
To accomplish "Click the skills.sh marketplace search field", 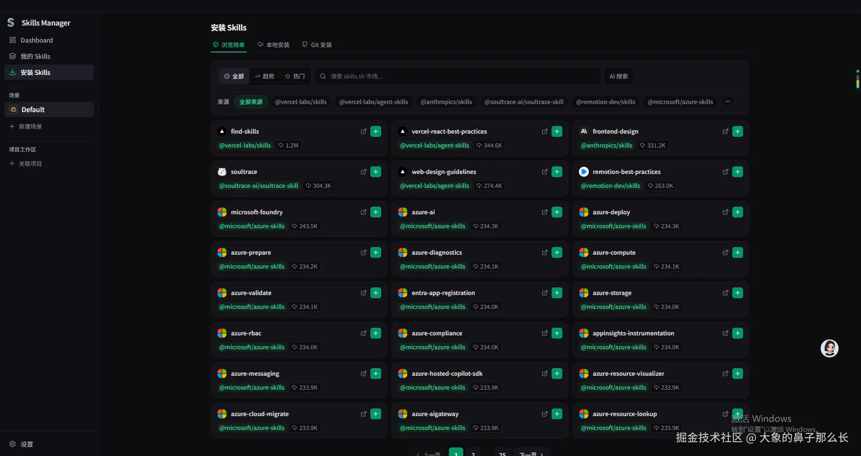I will (457, 76).
